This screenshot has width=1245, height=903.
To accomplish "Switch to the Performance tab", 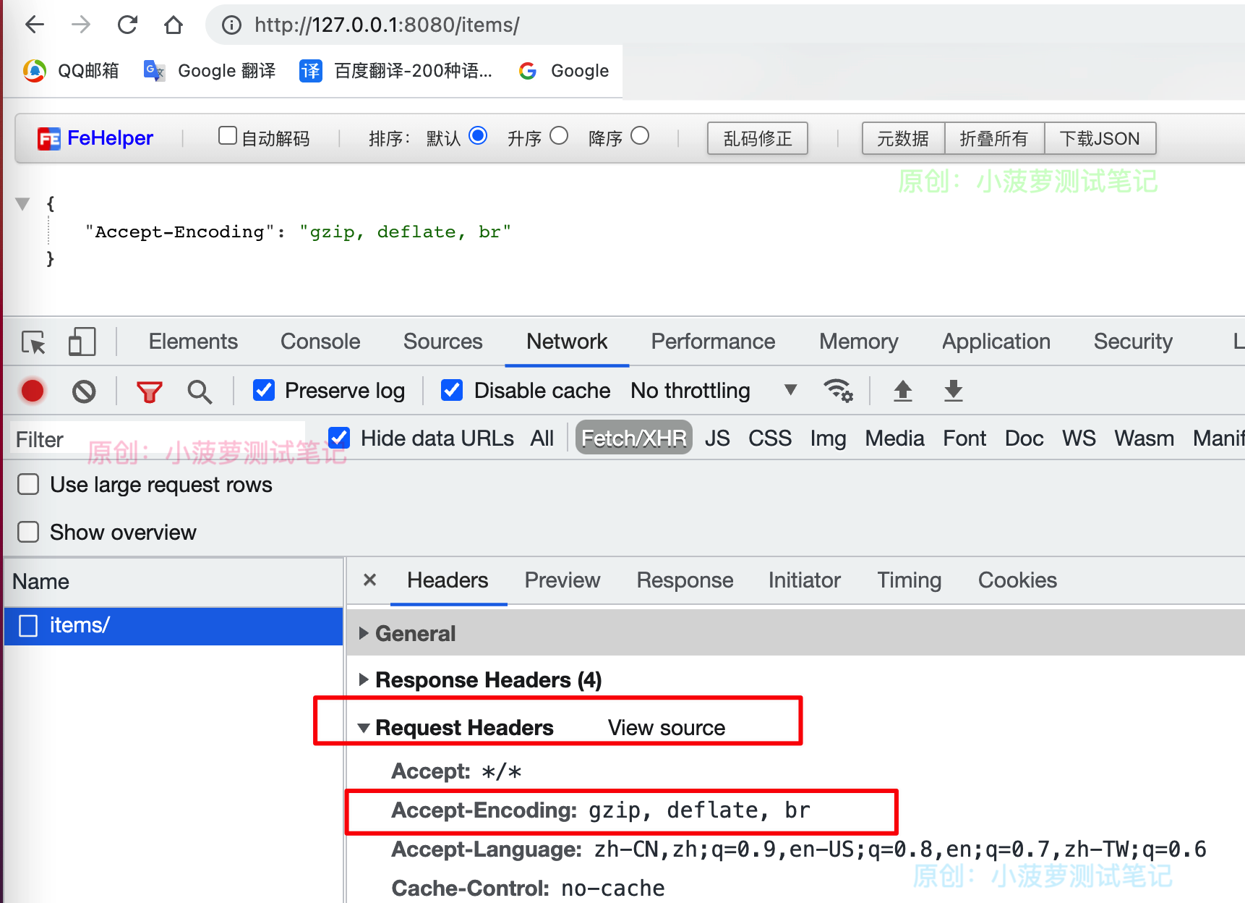I will tap(713, 342).
